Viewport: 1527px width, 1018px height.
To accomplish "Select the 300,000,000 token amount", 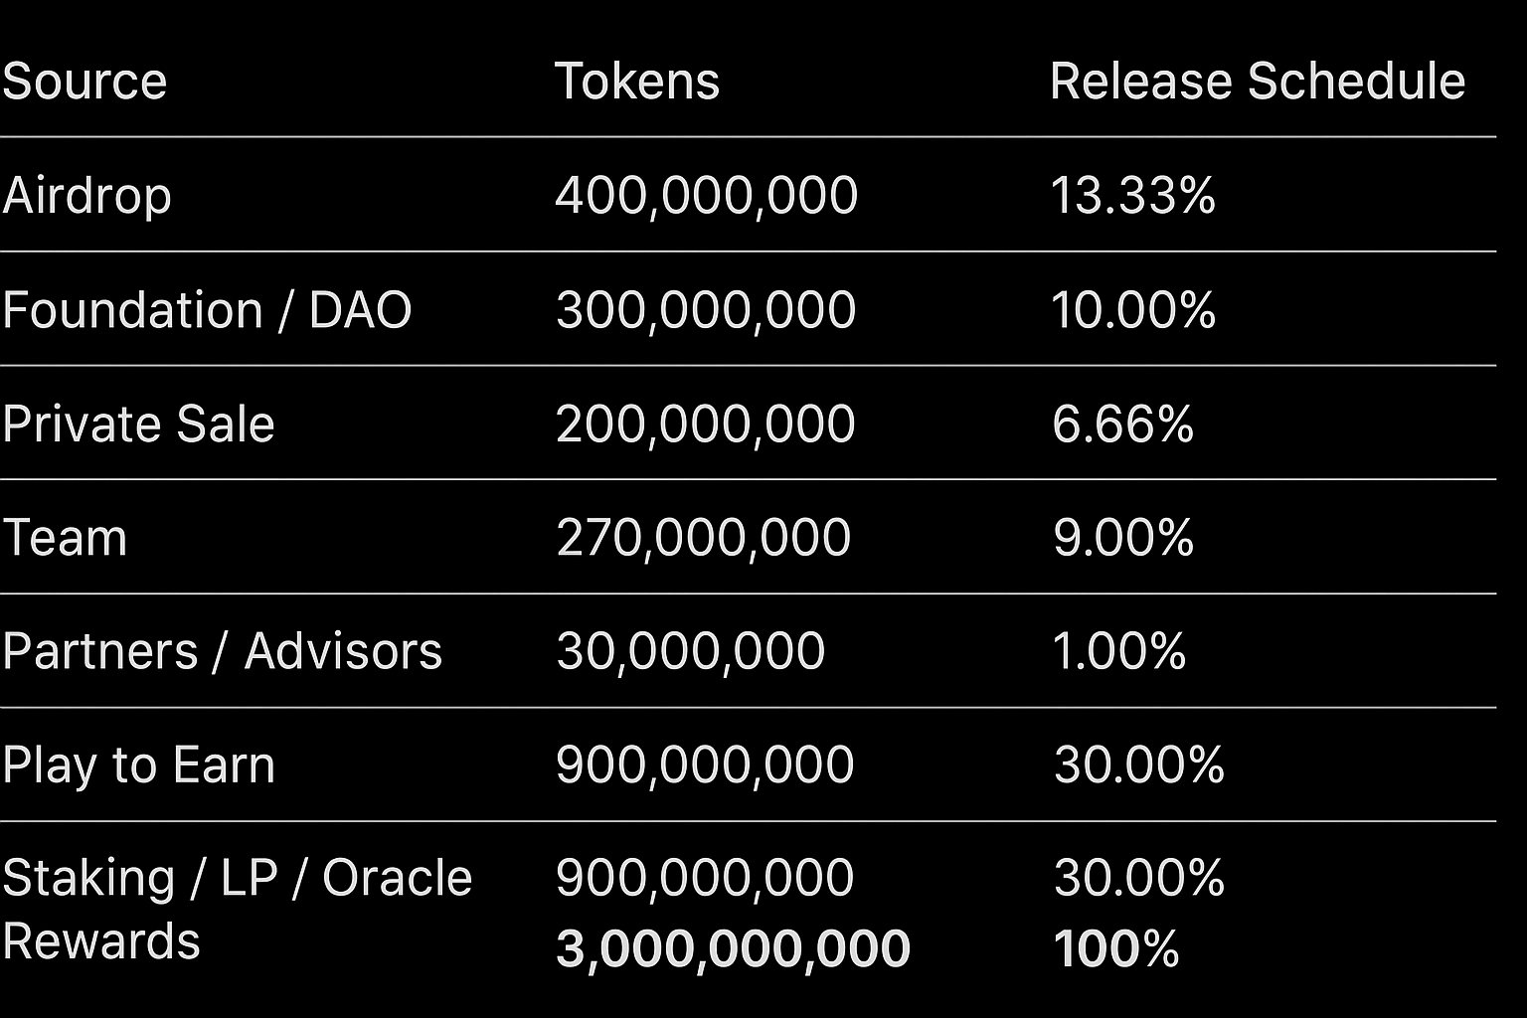I will click(x=706, y=309).
